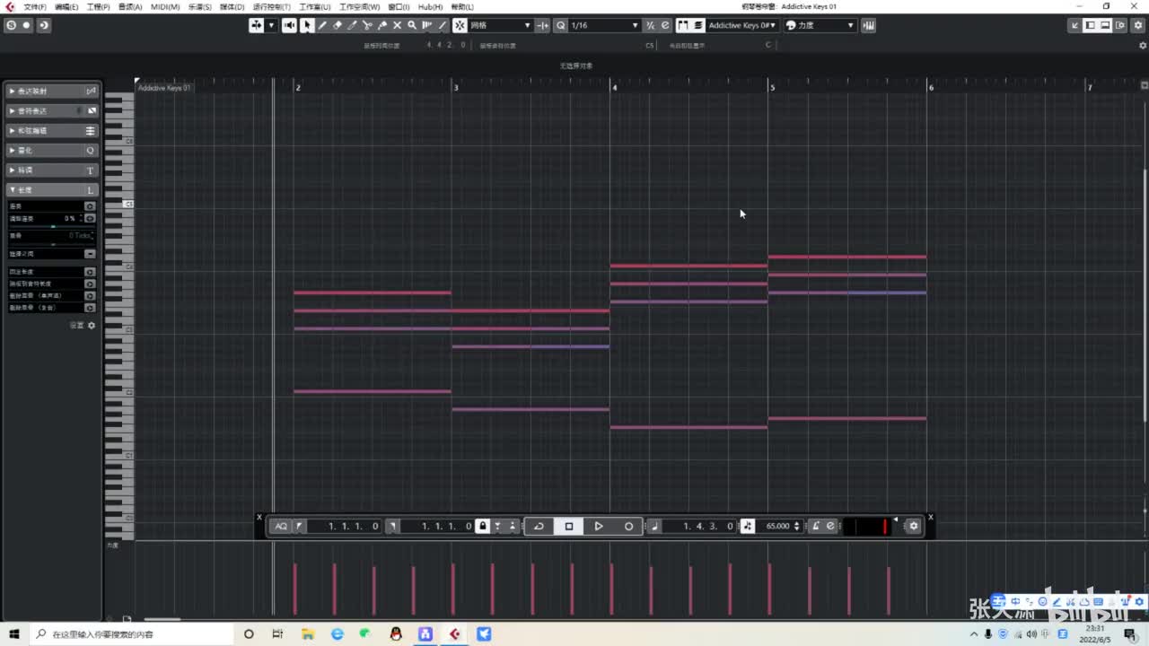Click Cubase icon in taskbar
The height and width of the screenshot is (646, 1149).
(454, 634)
